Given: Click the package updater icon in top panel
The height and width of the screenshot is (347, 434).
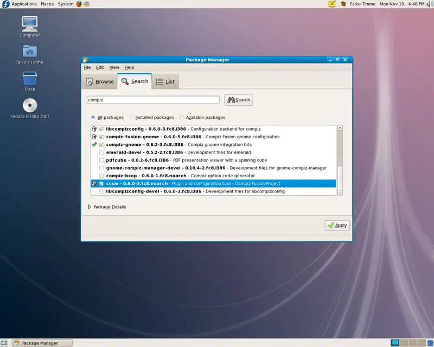Looking at the screenshot, I should point(331,4).
